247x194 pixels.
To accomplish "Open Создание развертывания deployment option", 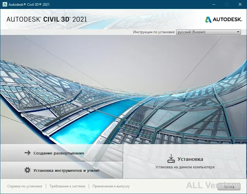I will 62,153.
